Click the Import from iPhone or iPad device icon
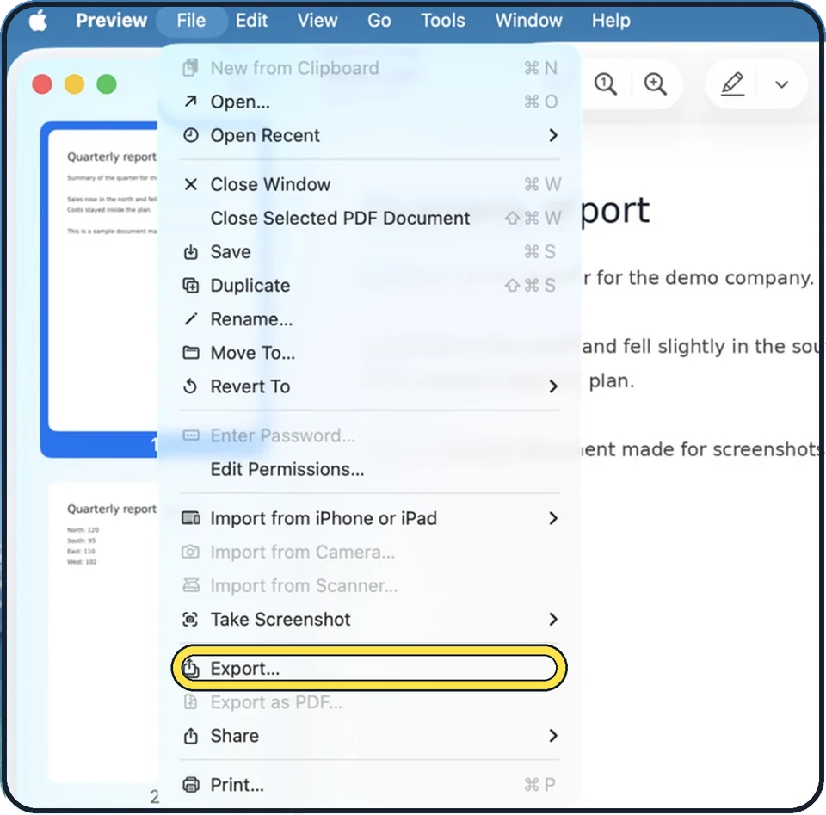The image size is (826, 815). click(x=191, y=518)
